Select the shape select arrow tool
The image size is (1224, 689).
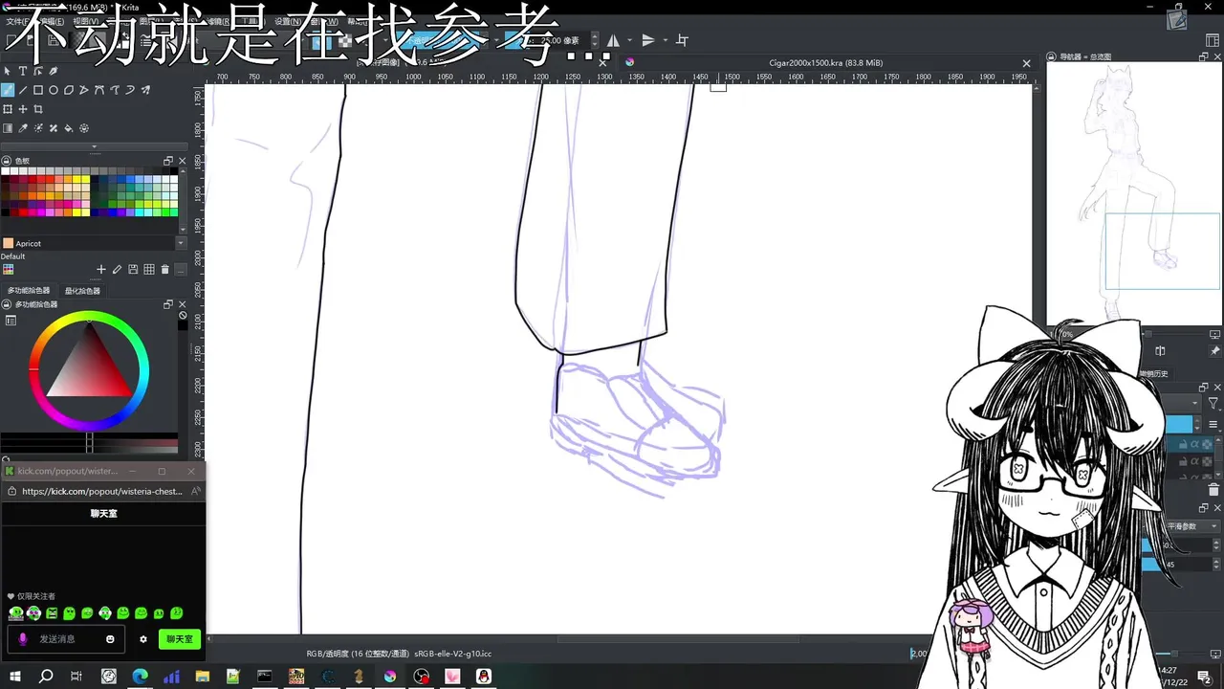(8, 71)
